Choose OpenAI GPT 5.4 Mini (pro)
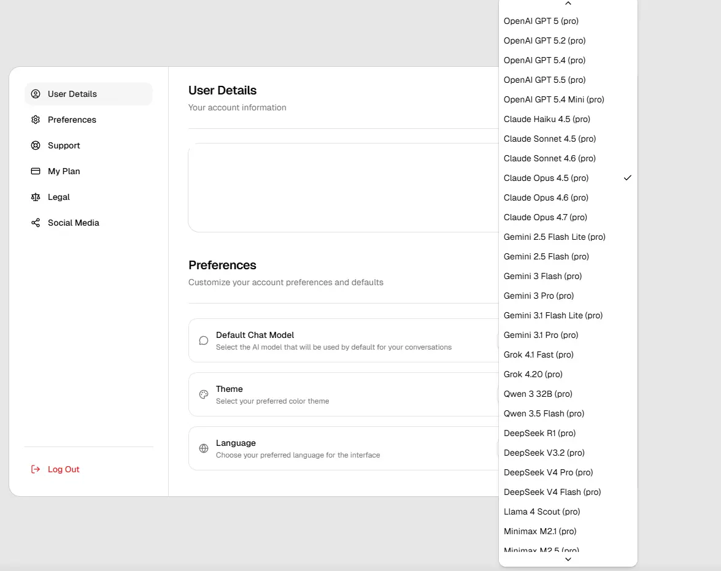The width and height of the screenshot is (721, 571). (568, 99)
